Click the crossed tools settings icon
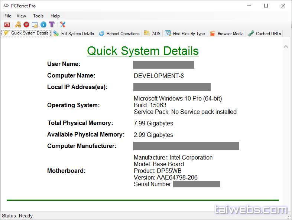This screenshot has height=220, width=292. click(63, 24)
